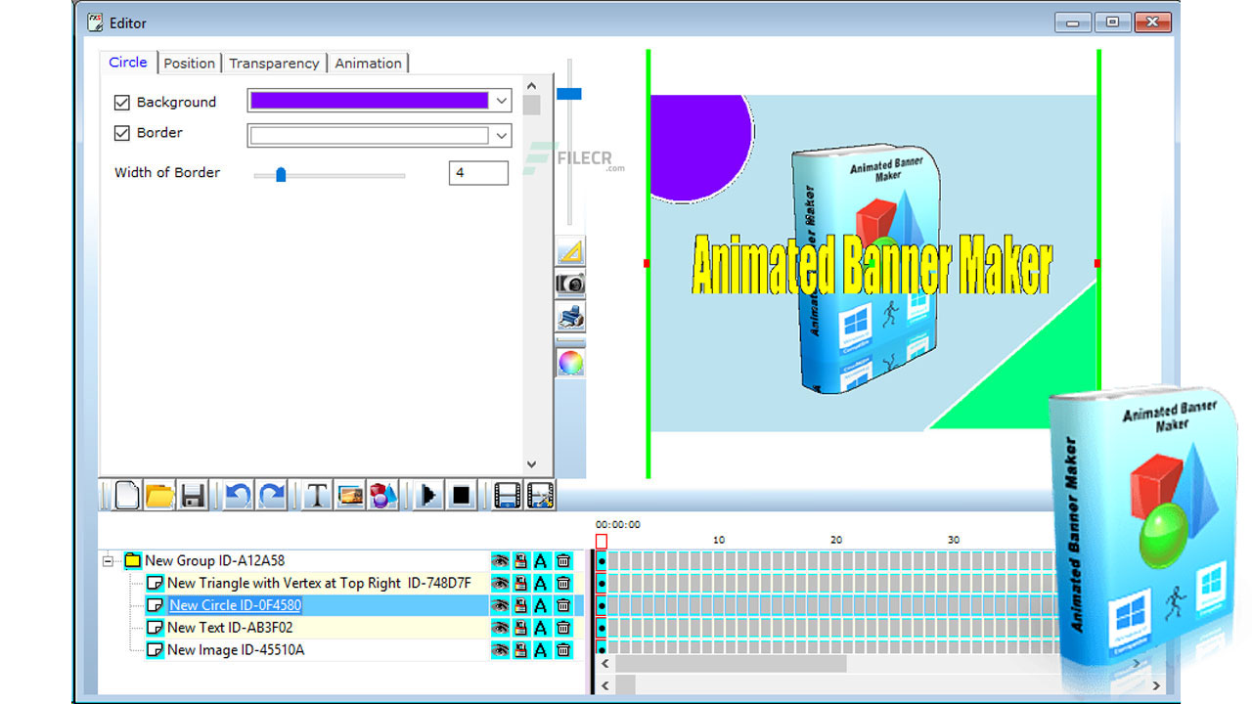This screenshot has width=1252, height=704.
Task: Select the New Triangle with Vertex layer
Action: click(319, 583)
